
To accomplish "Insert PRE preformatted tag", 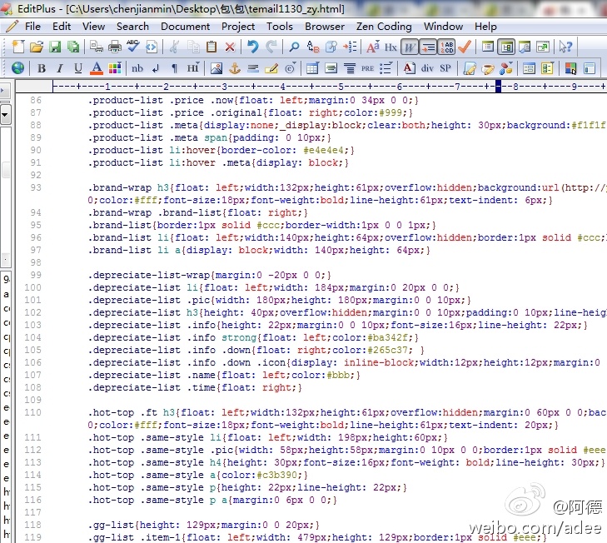I will [368, 68].
